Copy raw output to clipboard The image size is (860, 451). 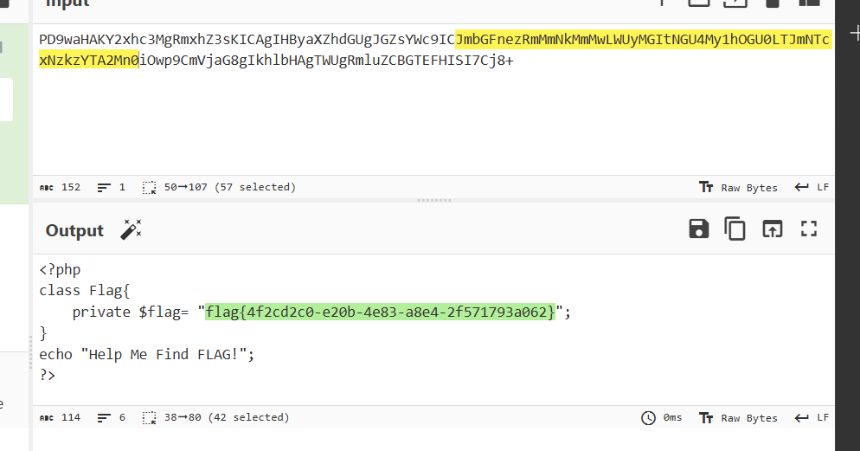pyautogui.click(x=735, y=229)
